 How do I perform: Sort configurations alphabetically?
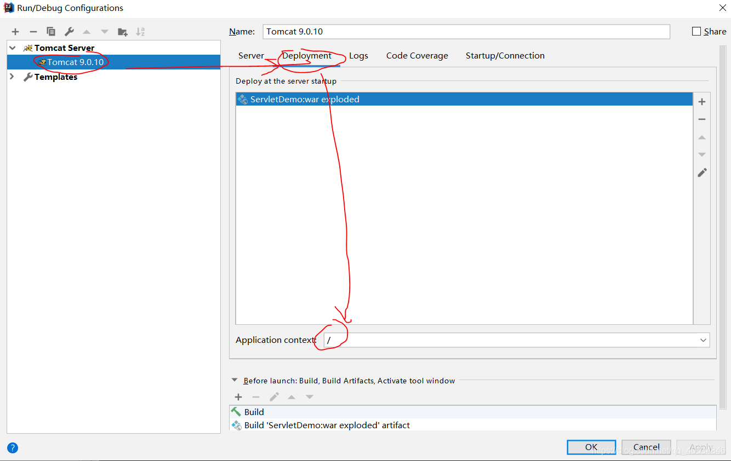140,32
